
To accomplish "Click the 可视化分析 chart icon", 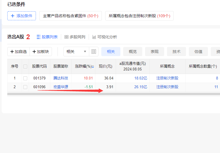I will [x=94, y=37].
